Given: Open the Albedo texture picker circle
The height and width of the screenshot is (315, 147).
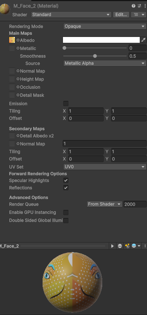Looking at the screenshot, I should [x=18, y=40].
